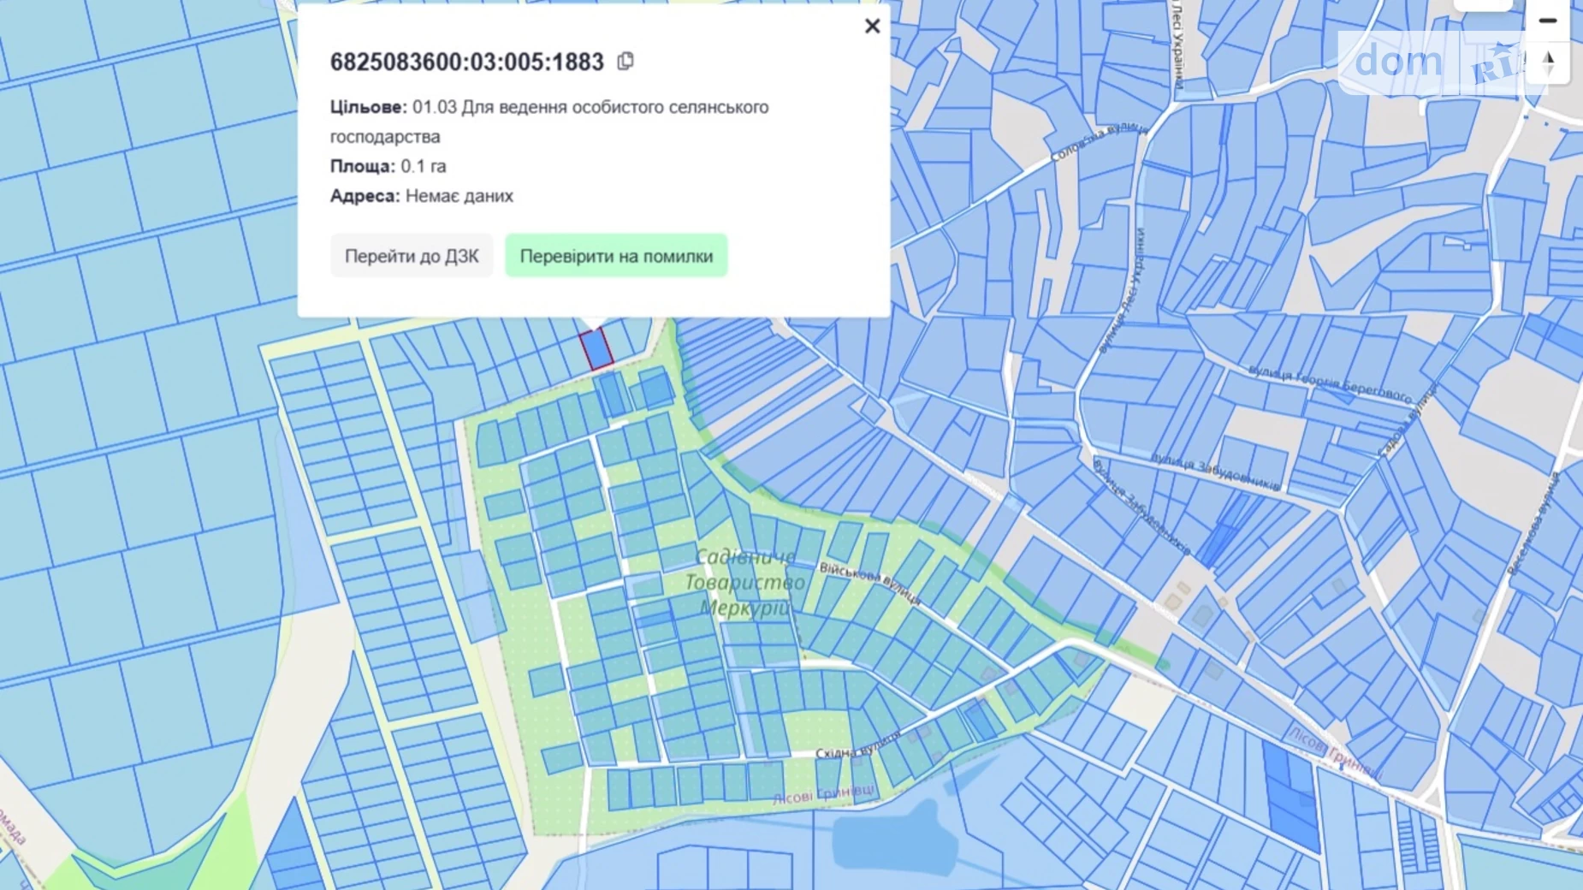Open the 'Перейти до ДЗК' button
This screenshot has height=890, width=1583.
tap(412, 256)
